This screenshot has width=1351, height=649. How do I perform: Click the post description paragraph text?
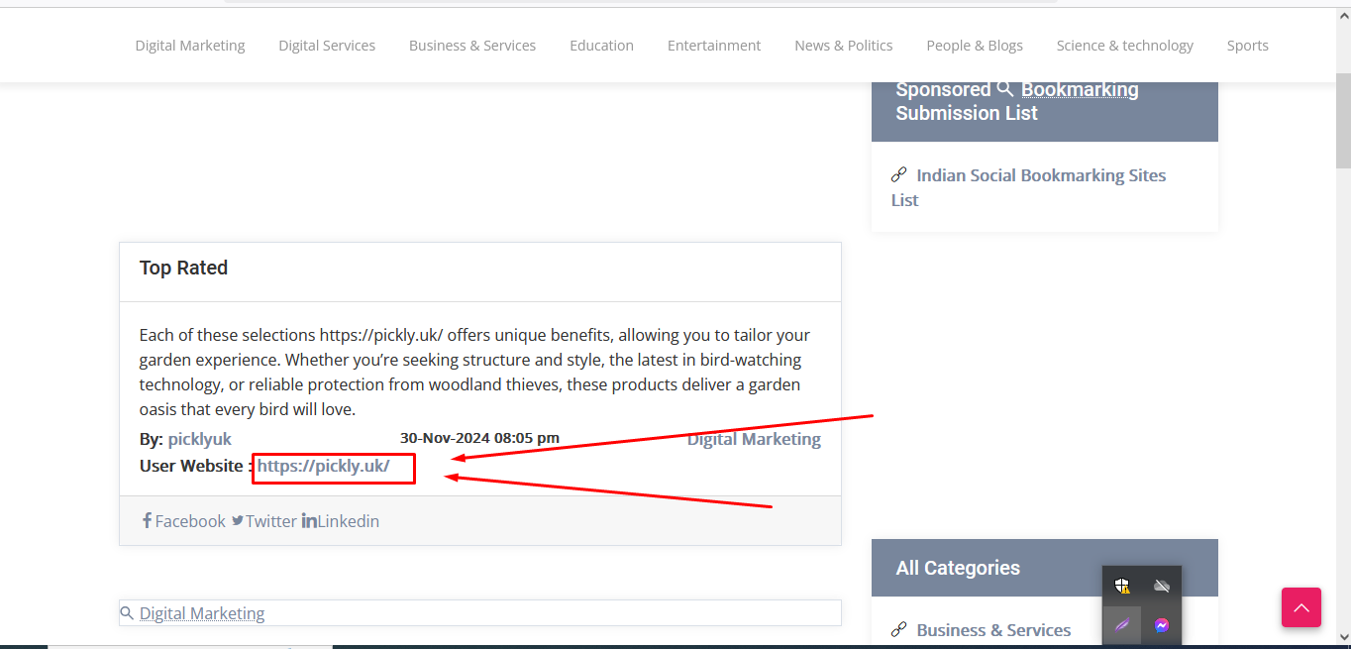(x=475, y=372)
